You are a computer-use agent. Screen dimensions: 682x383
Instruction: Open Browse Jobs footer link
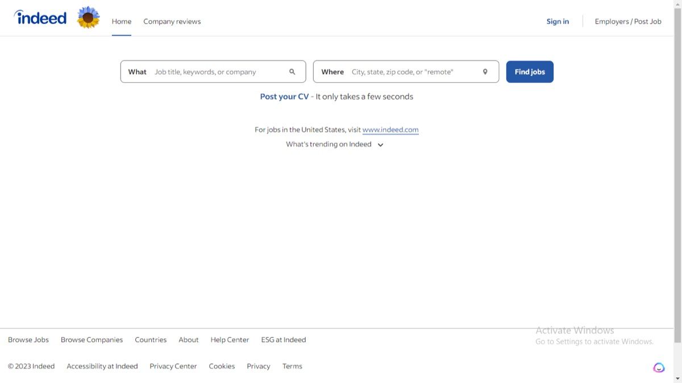pyautogui.click(x=28, y=340)
